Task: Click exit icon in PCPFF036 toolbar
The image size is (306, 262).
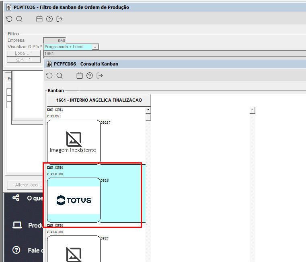Action: (60, 19)
